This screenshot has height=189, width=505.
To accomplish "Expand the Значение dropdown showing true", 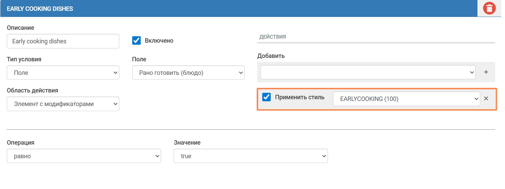I will (250, 156).
